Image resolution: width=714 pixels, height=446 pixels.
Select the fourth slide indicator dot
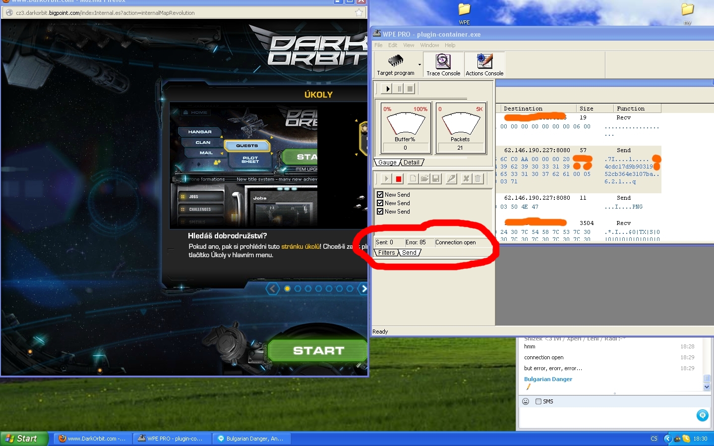[x=318, y=288]
